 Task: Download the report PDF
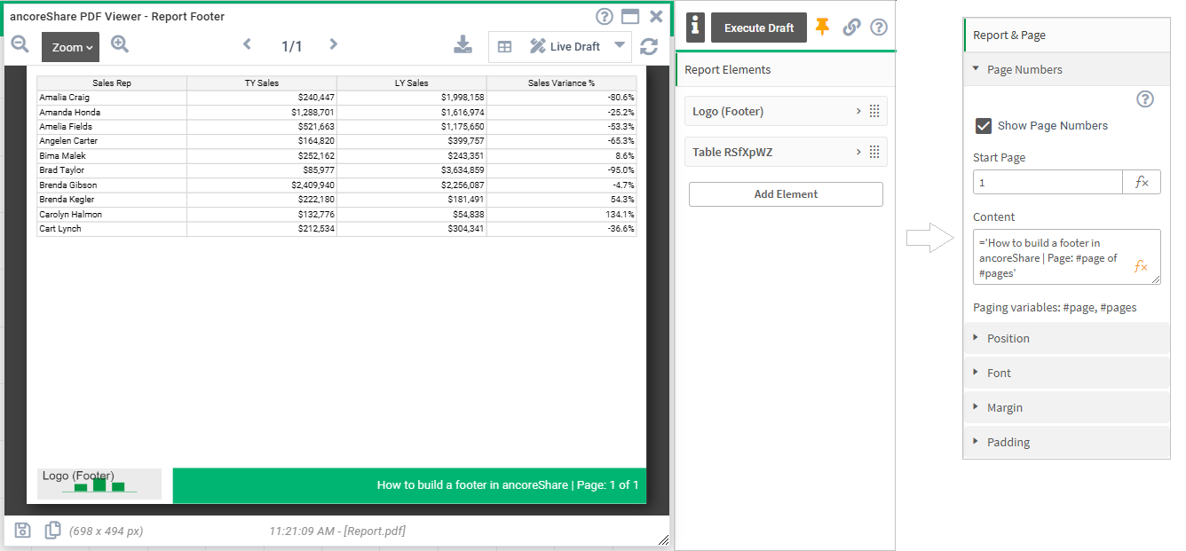[463, 46]
